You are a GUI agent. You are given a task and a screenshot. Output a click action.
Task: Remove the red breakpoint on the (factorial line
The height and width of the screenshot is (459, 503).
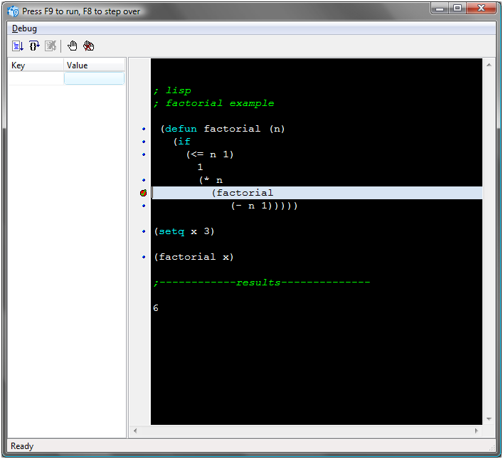pos(144,193)
